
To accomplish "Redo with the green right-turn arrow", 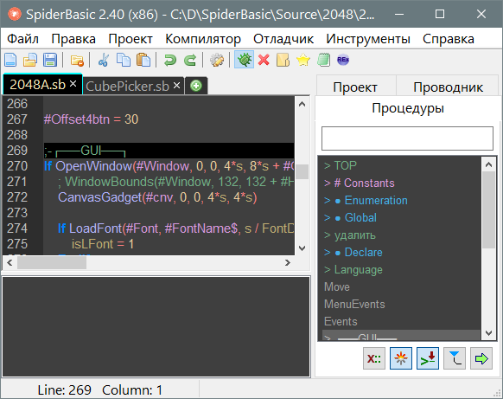I will [x=190, y=60].
